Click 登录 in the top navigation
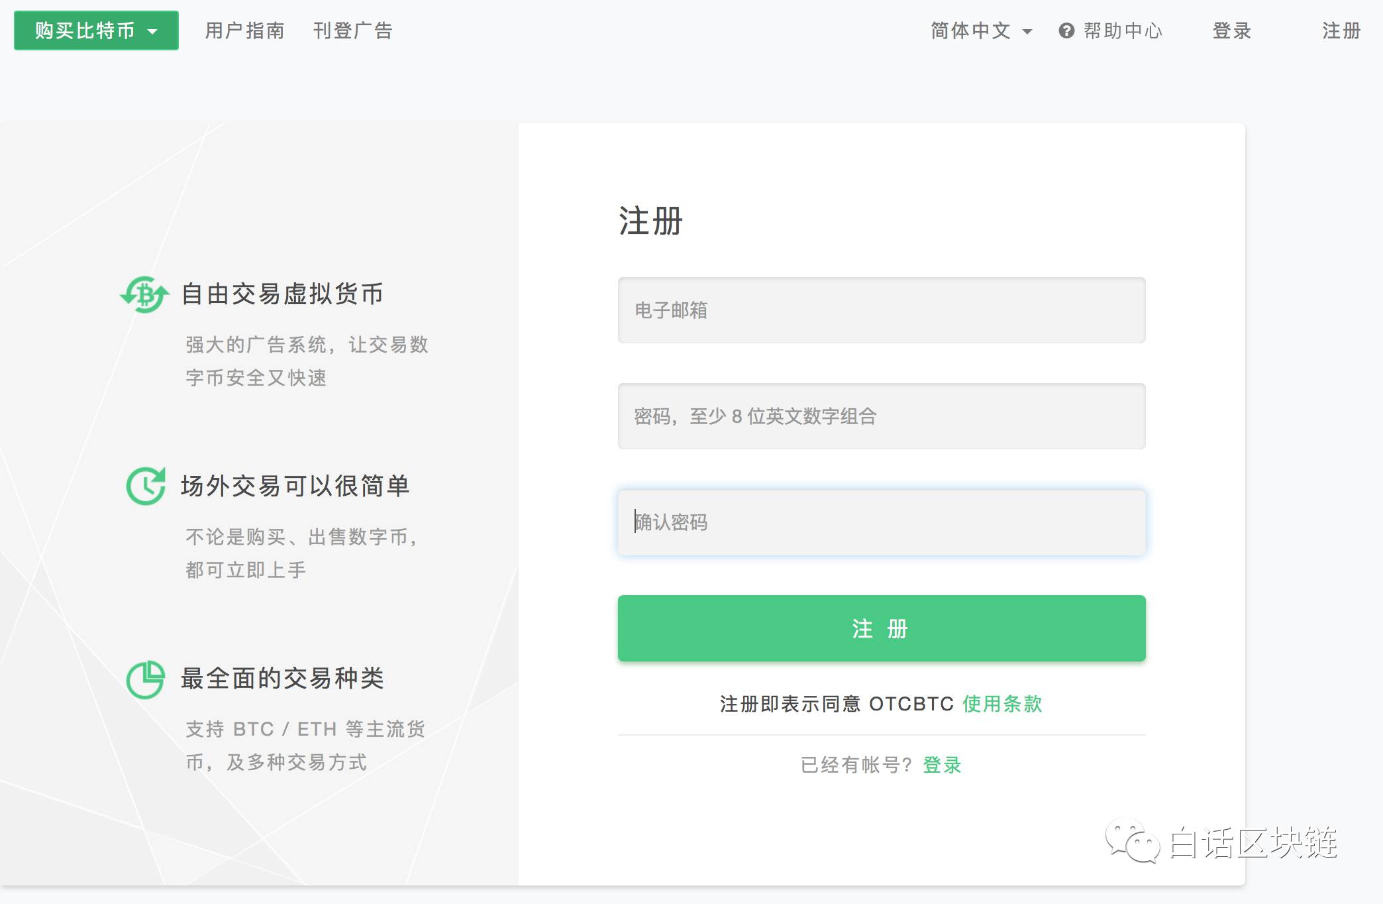The height and width of the screenshot is (904, 1383). click(1231, 30)
